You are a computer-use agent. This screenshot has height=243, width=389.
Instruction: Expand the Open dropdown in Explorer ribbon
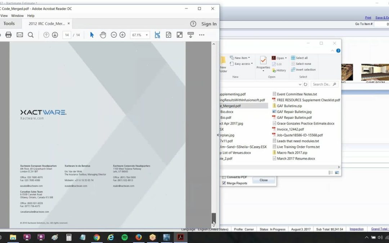pyautogui.click(x=286, y=58)
